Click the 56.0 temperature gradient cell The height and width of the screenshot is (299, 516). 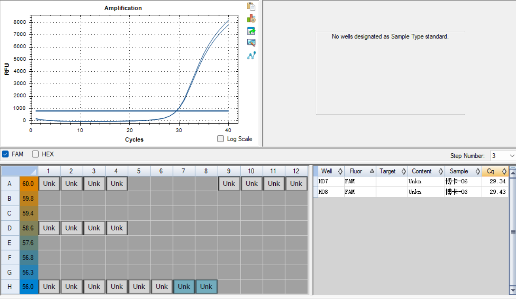pos(28,287)
